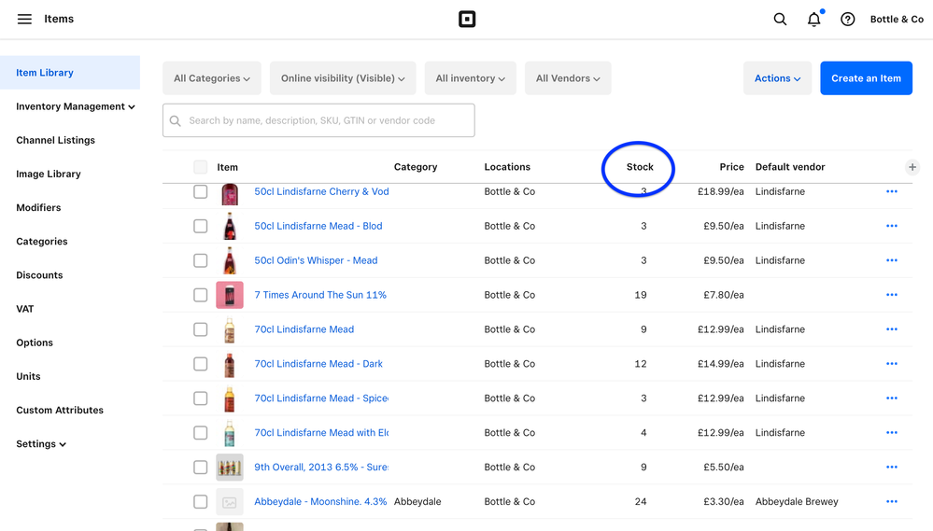Tick the checkbox for 70cl Lindisfarne Mead
This screenshot has width=933, height=531.
(201, 329)
